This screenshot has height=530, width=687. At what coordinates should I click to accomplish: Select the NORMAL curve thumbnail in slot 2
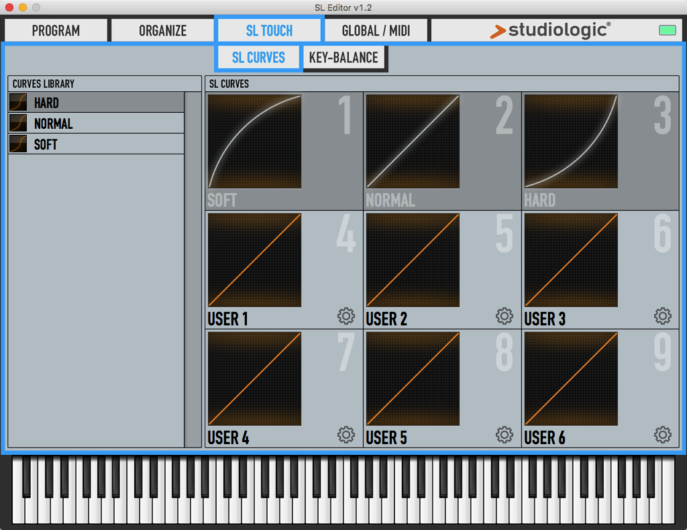413,142
